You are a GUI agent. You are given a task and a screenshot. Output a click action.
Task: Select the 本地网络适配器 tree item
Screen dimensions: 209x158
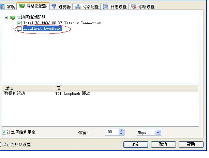(31, 17)
